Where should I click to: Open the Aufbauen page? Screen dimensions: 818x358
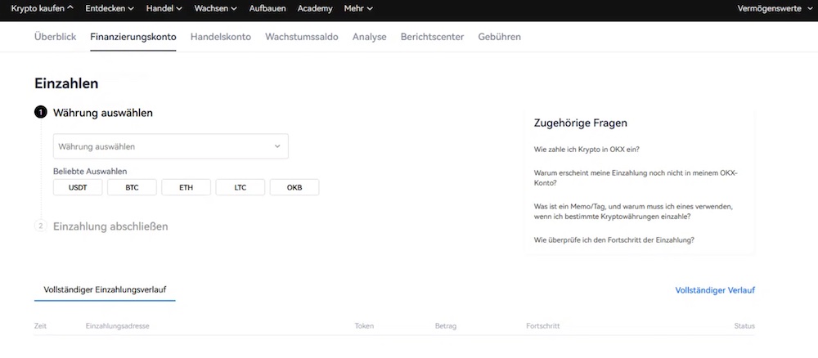click(267, 8)
